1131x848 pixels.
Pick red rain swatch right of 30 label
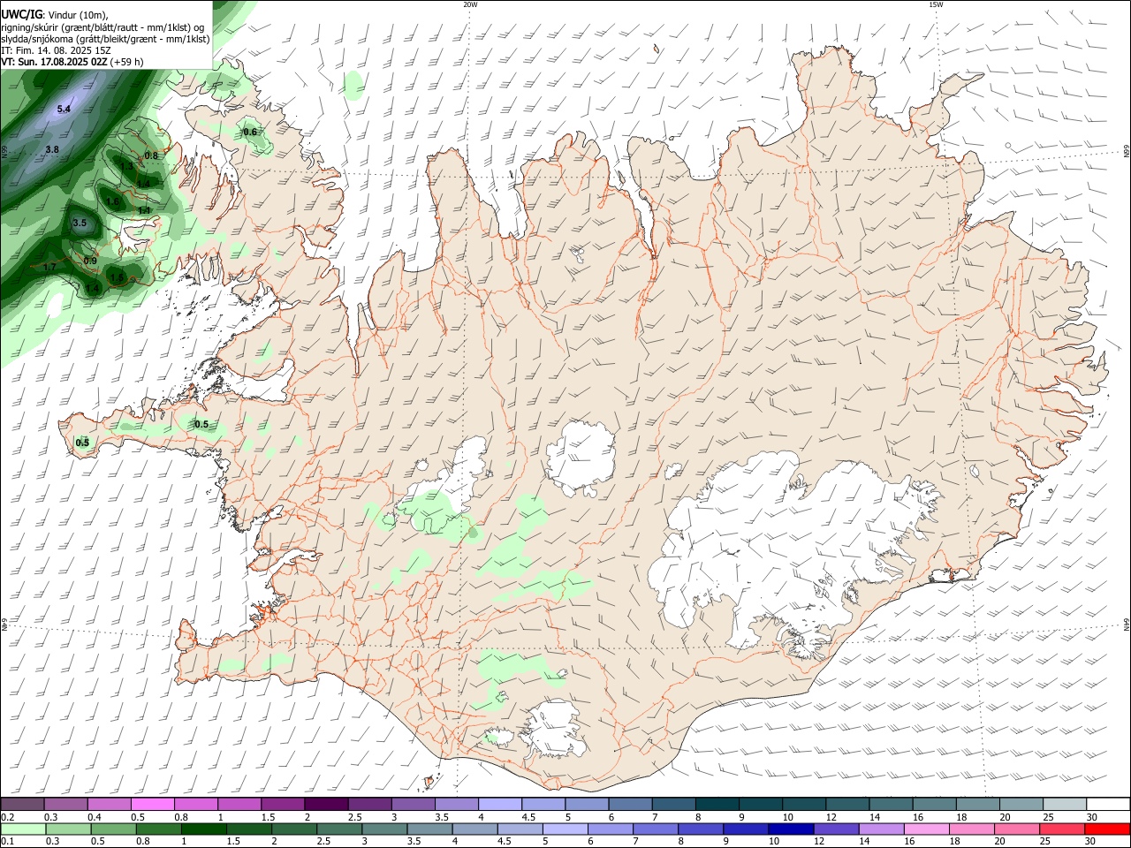pyautogui.click(x=1108, y=829)
